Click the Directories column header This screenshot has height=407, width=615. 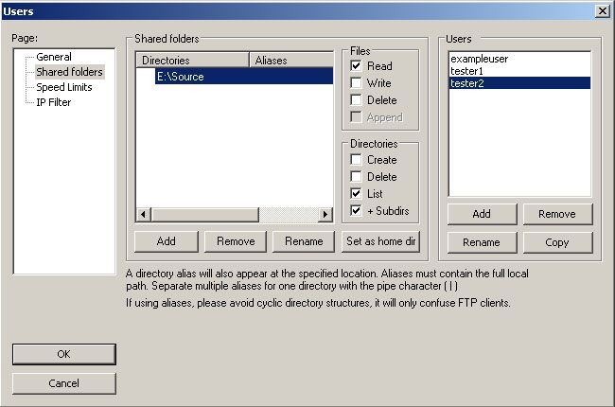[x=193, y=60]
